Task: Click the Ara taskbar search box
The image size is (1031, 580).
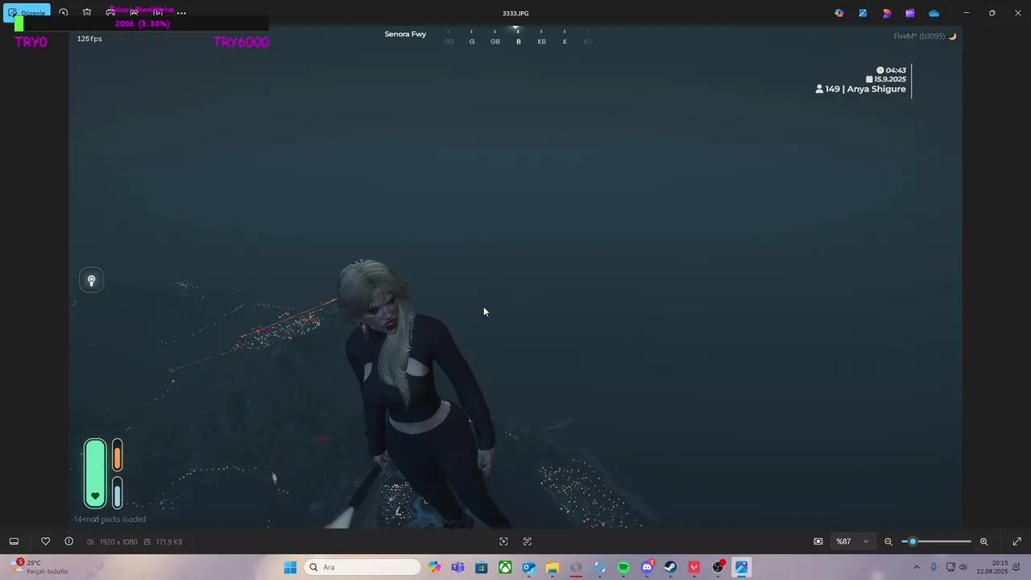Action: tap(362, 567)
